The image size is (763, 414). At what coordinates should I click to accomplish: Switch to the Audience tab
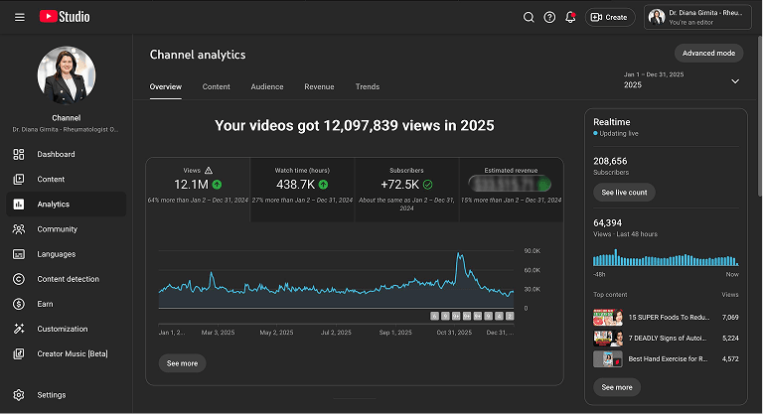coord(267,87)
